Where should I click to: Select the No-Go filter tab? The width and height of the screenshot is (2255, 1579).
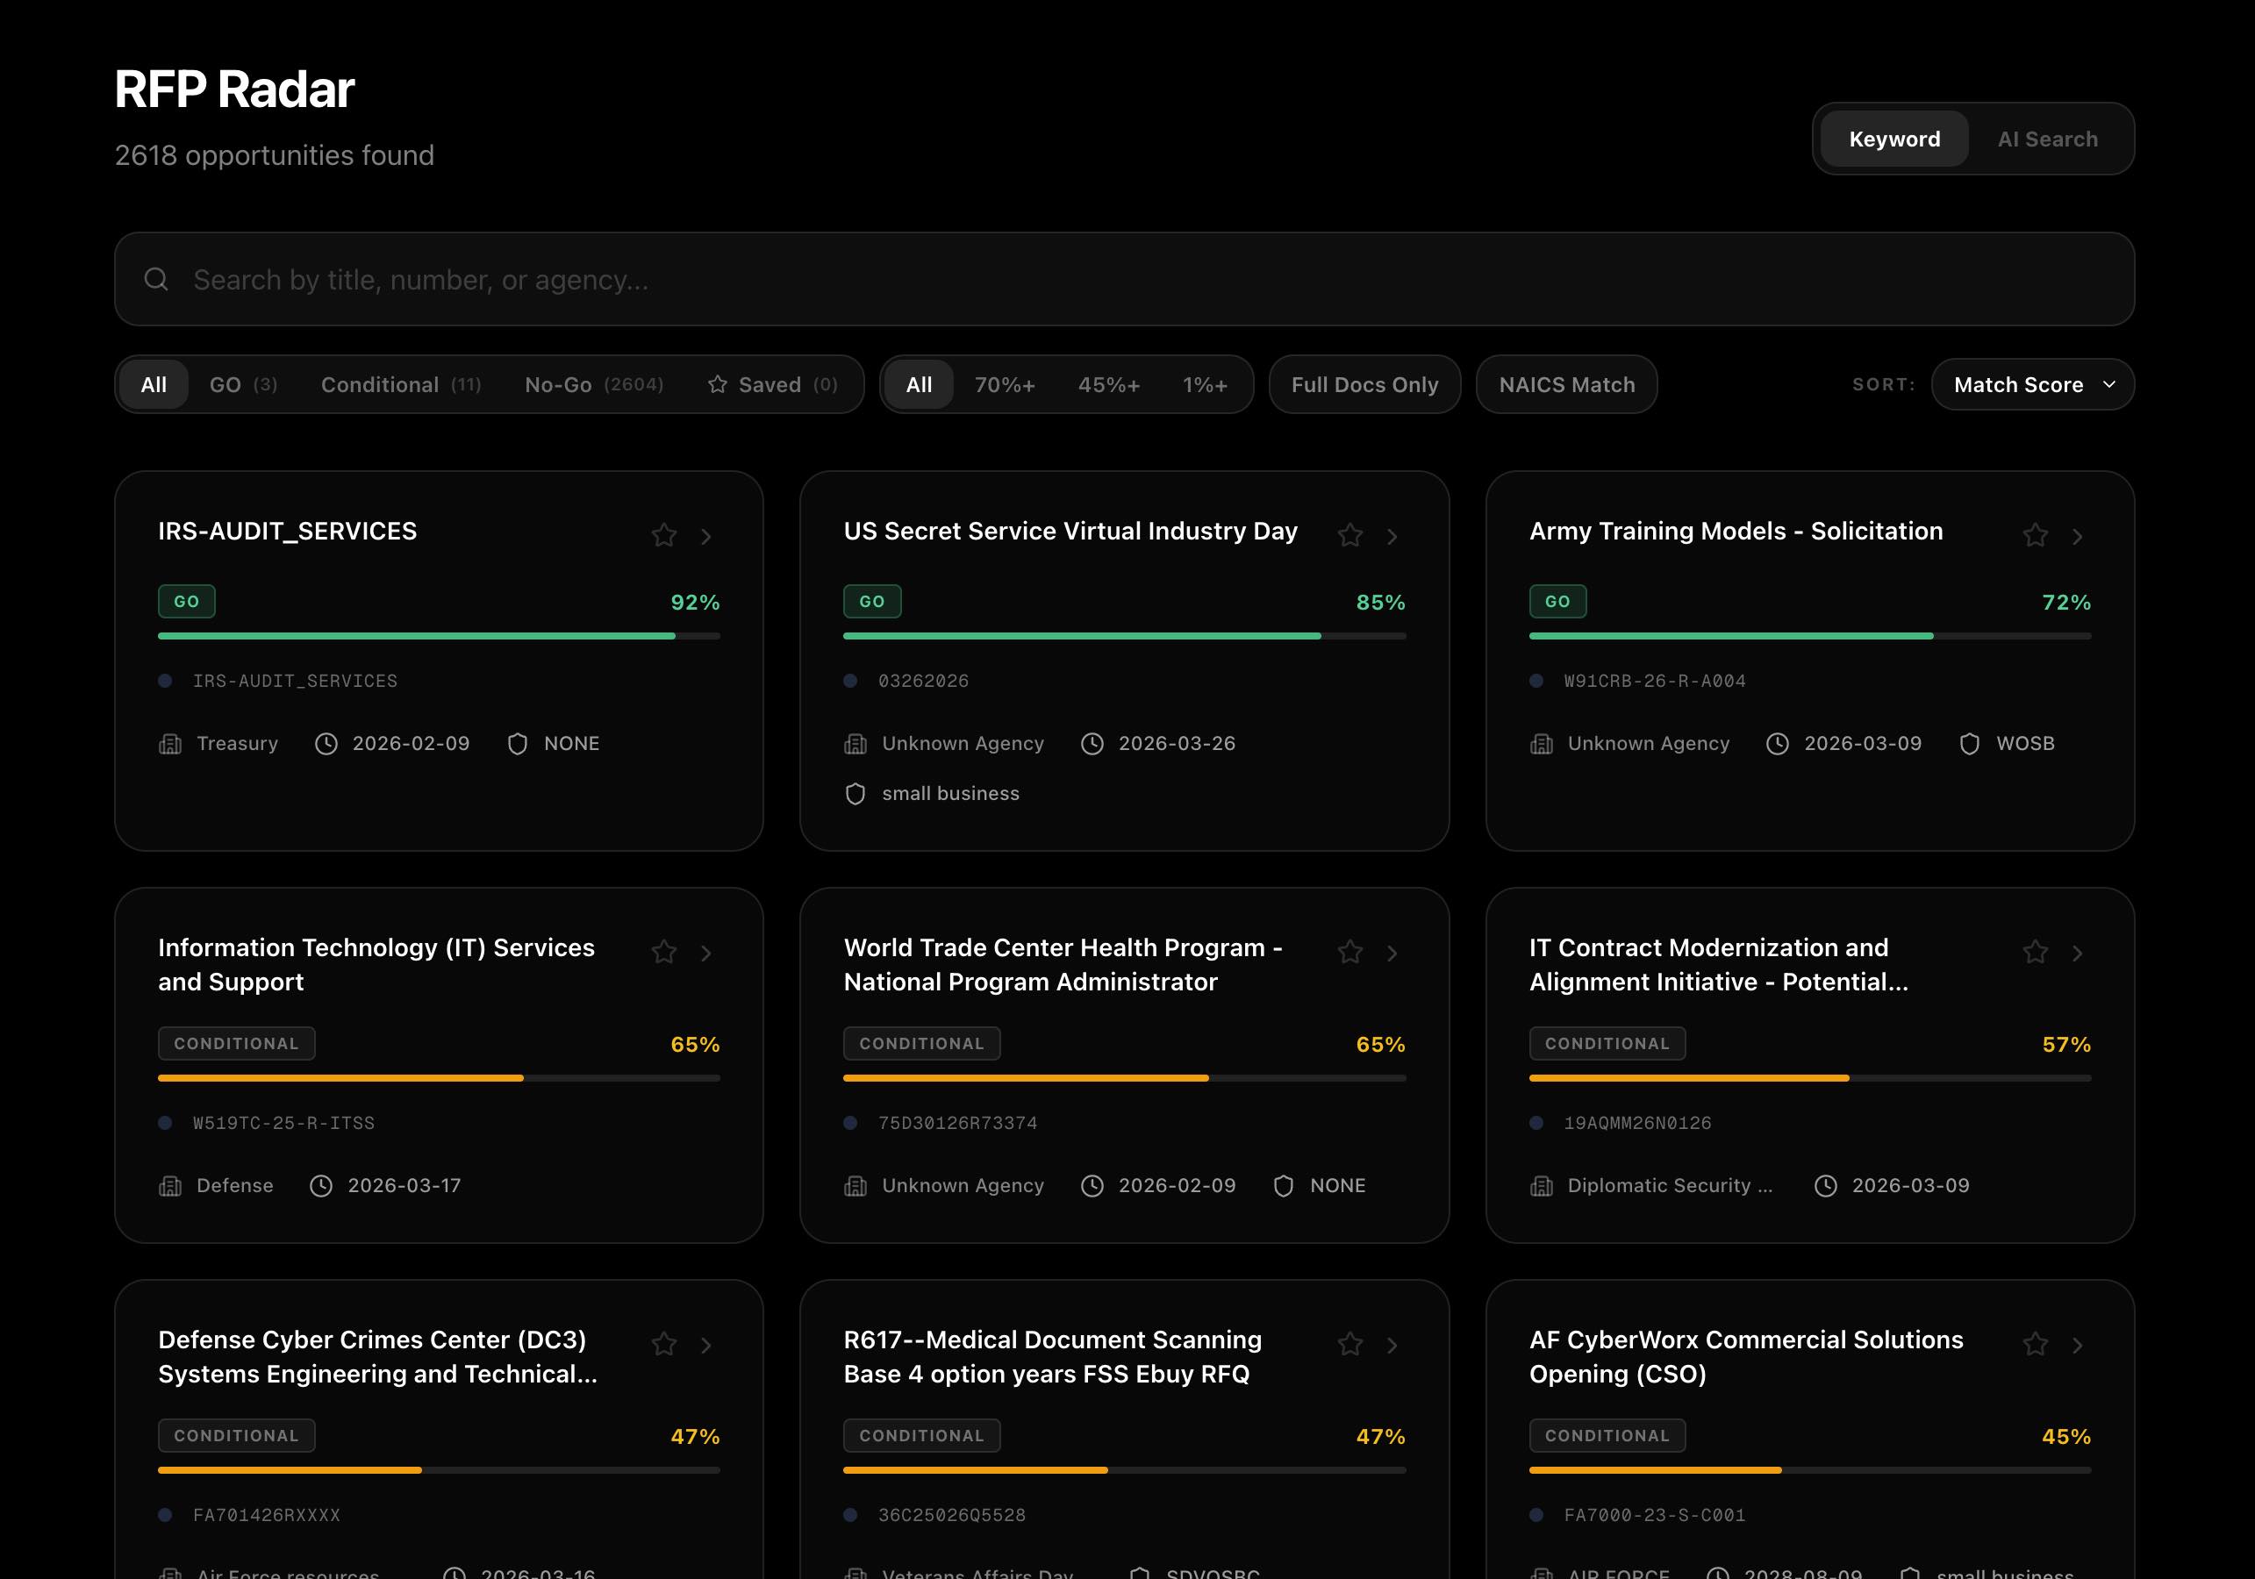(x=593, y=384)
